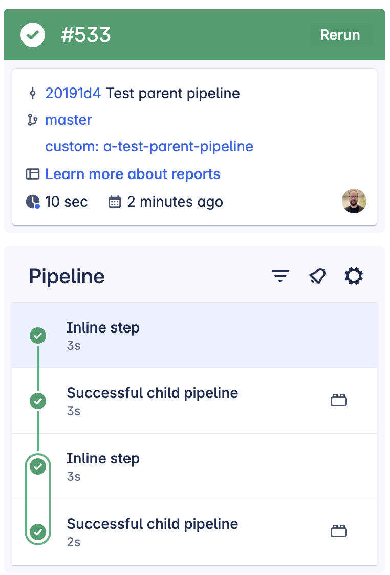
Task: Open commit 20191d4
Action: click(73, 93)
